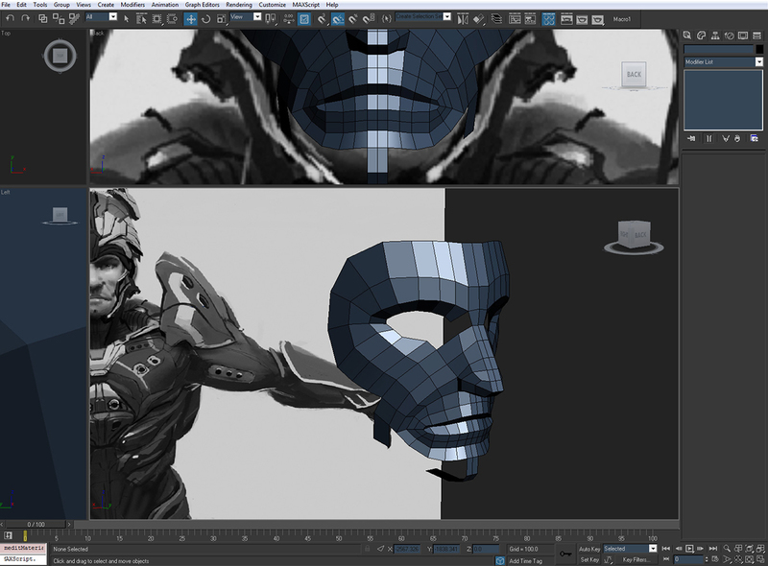Toggle keyboard shortcut override button

coord(304,18)
